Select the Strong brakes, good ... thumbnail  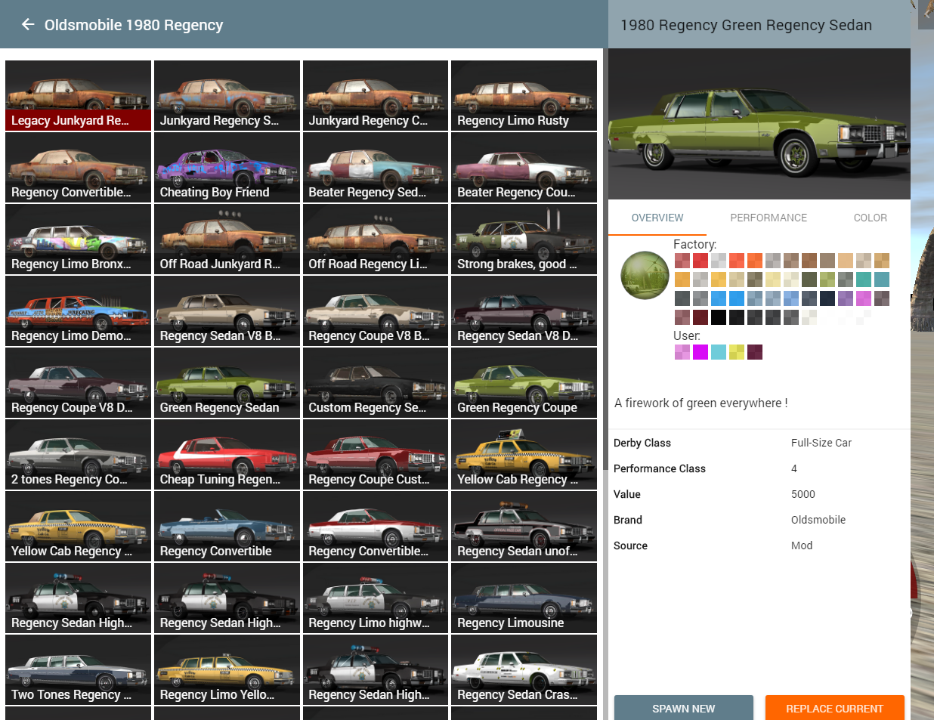click(524, 239)
